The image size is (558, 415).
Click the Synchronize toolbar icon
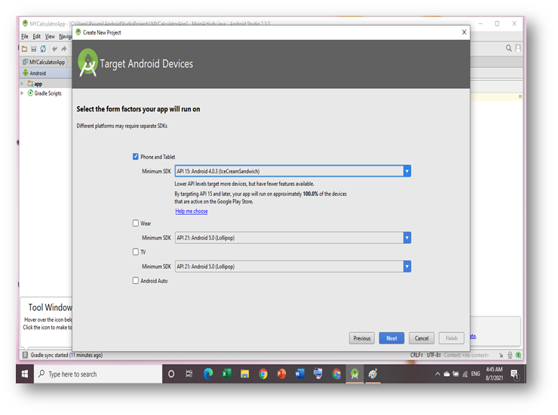pos(43,49)
